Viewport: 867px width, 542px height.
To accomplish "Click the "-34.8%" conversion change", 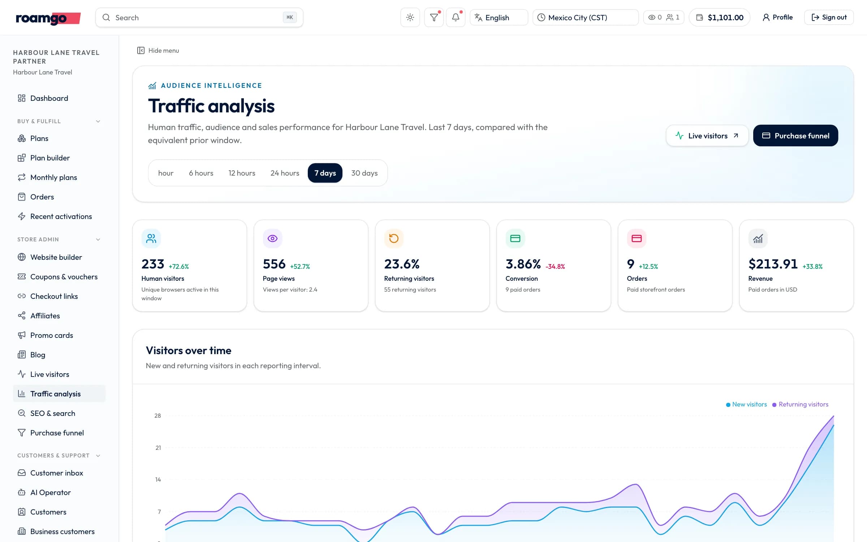I will click(x=555, y=267).
